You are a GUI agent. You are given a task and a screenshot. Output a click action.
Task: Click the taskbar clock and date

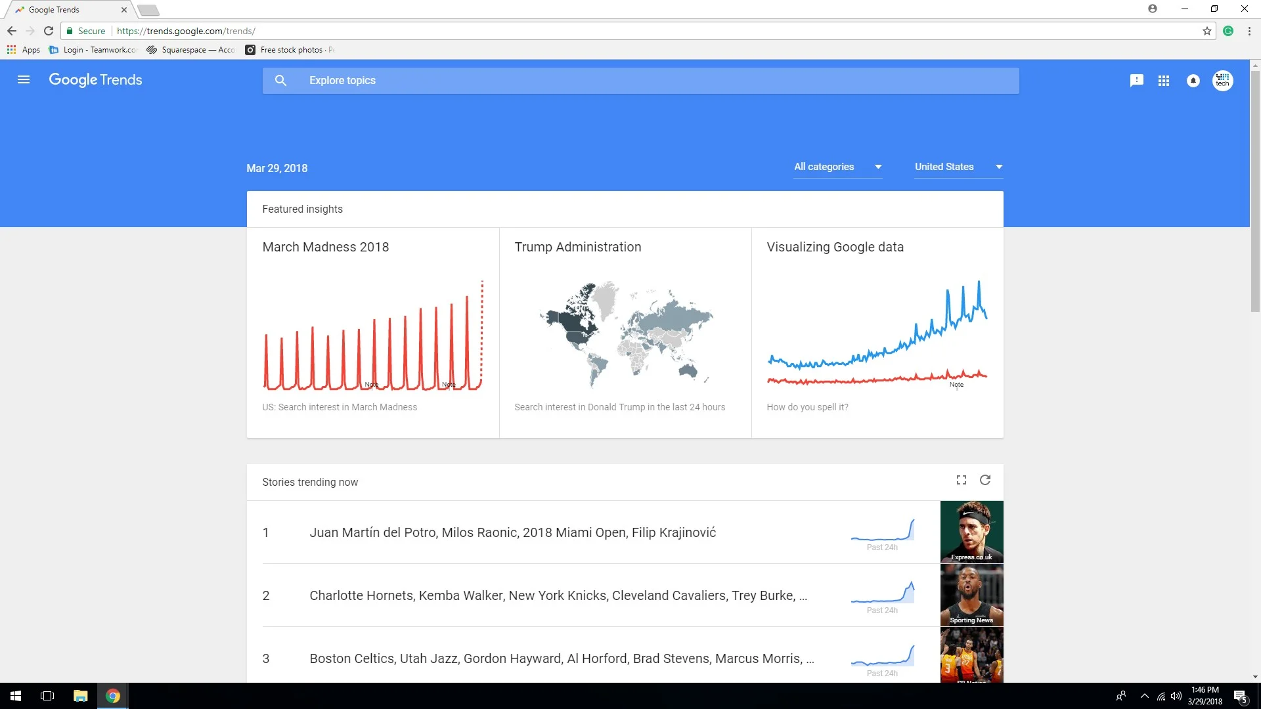tap(1205, 696)
